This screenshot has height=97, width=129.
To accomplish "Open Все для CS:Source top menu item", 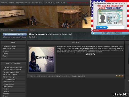I will [23, 3].
